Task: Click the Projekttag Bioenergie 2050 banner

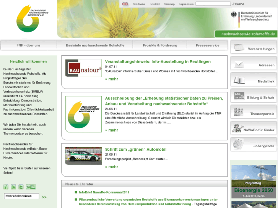Action: tap(254, 182)
